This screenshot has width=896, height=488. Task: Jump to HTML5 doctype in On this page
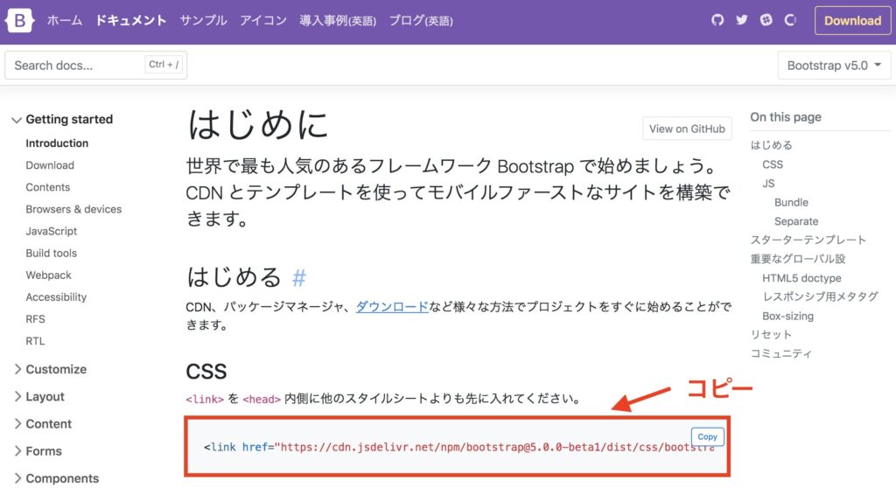tap(801, 278)
